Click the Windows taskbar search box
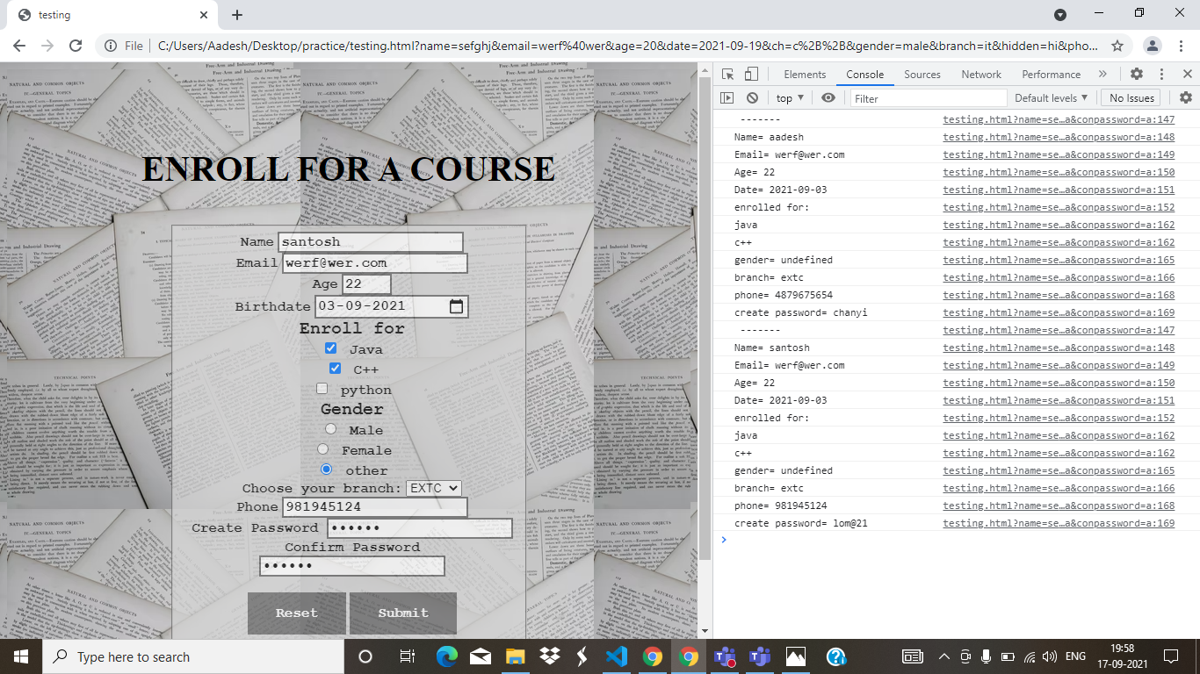The width and height of the screenshot is (1200, 674). 193,656
